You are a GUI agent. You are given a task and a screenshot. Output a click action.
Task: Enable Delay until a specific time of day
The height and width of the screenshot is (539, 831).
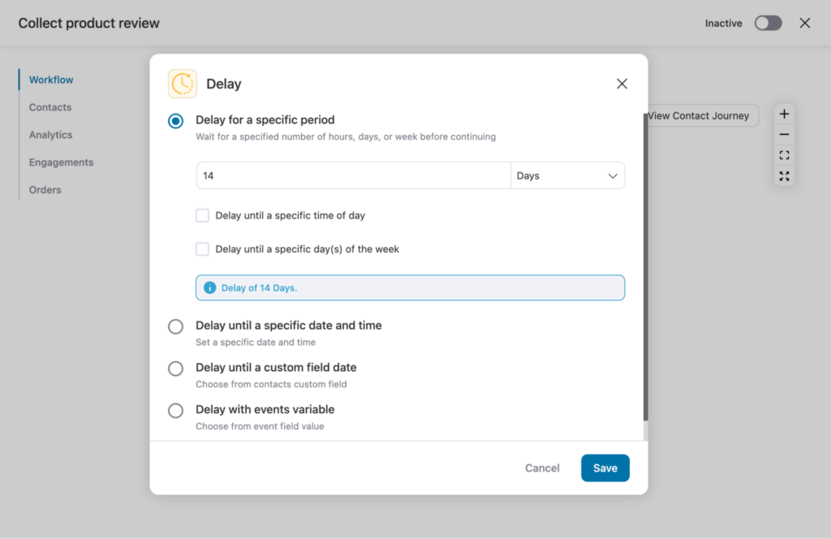pos(202,215)
